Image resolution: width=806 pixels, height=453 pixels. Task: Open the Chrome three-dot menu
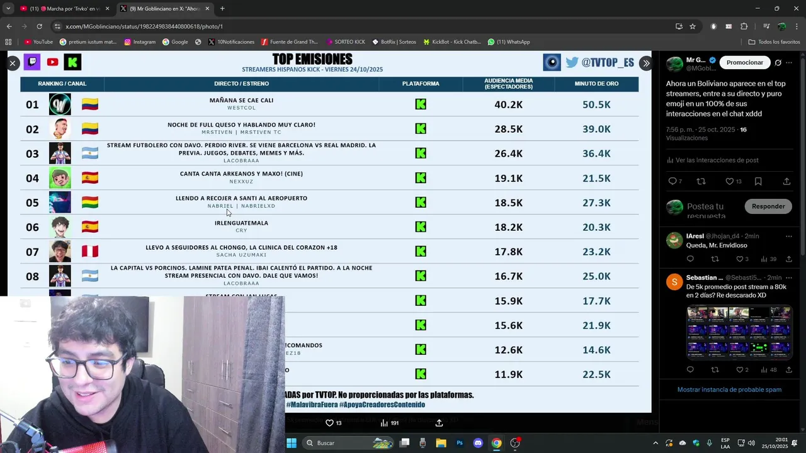click(797, 26)
